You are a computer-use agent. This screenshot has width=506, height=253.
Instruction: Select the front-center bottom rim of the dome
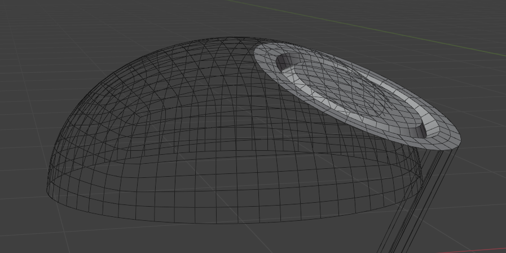point(226,222)
